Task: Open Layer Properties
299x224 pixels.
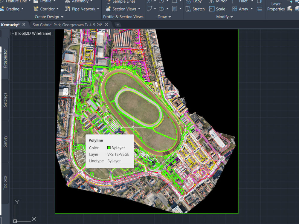Action: (x=276, y=6)
